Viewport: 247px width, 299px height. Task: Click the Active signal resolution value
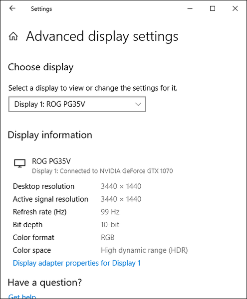click(121, 199)
